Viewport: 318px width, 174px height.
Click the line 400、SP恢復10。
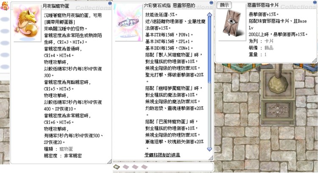(60, 109)
